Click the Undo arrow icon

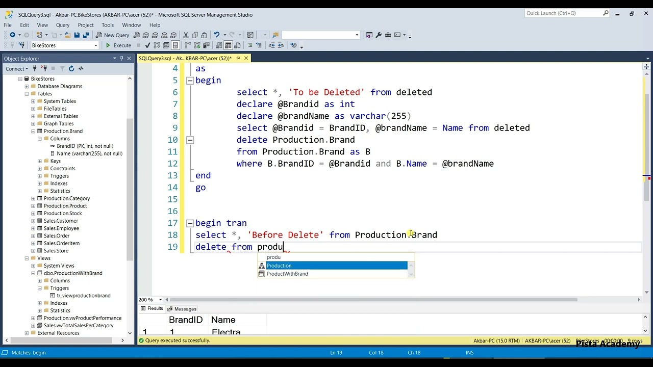click(217, 35)
